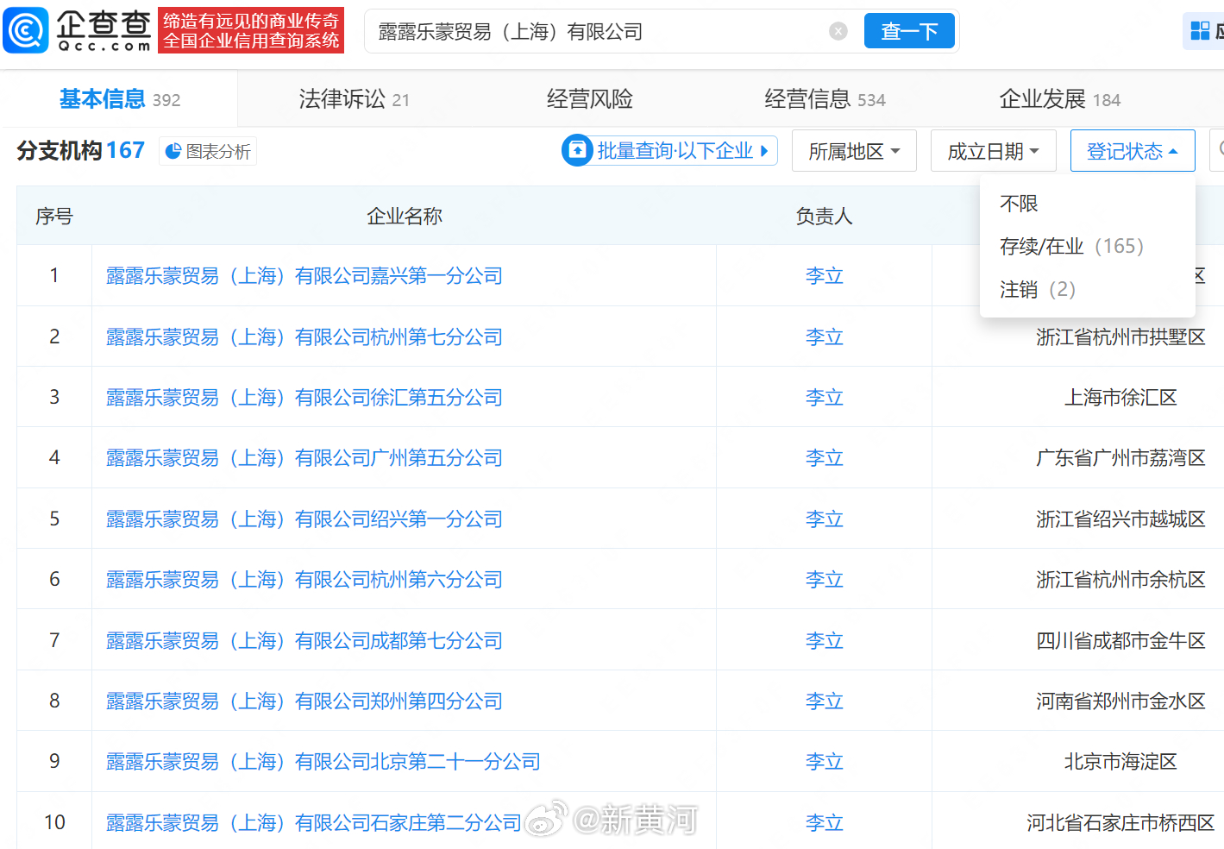
Task: Click the 广东省广州市荔湾区 region cell
Action: (x=1120, y=458)
